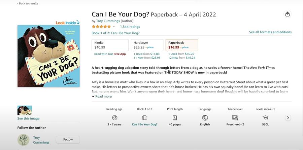Viewport: 303px width, 150px height.
Task: Click Troy Cummings author avatar
Action: 23,140
